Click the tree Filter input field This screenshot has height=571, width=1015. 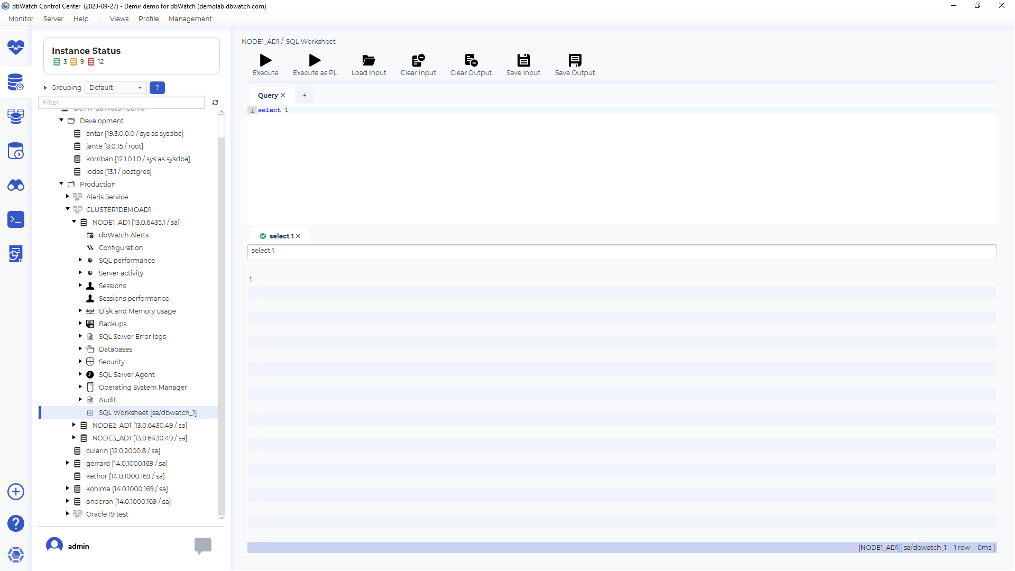[x=121, y=103]
